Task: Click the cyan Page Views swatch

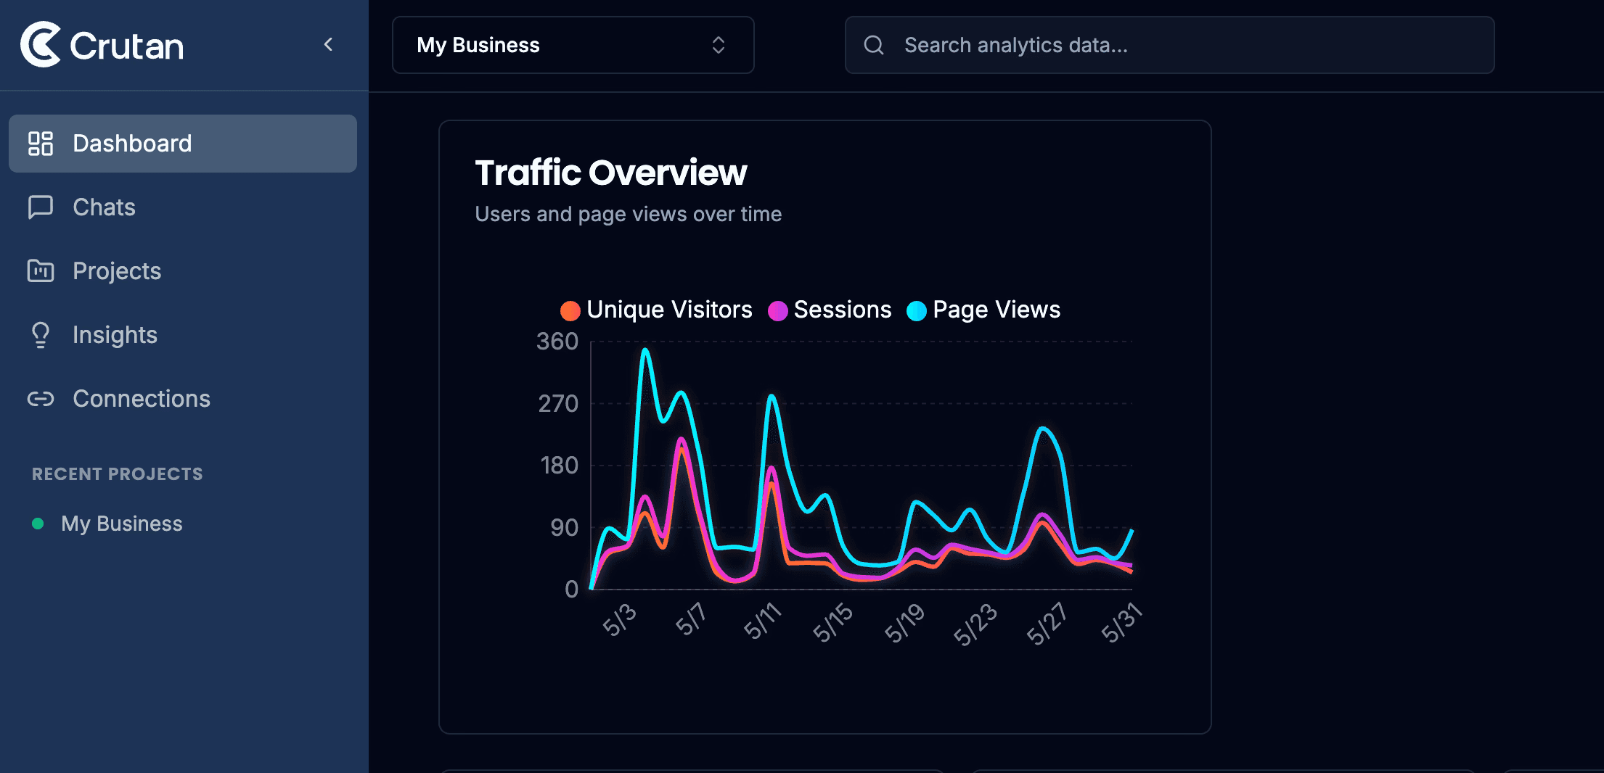Action: pyautogui.click(x=917, y=311)
